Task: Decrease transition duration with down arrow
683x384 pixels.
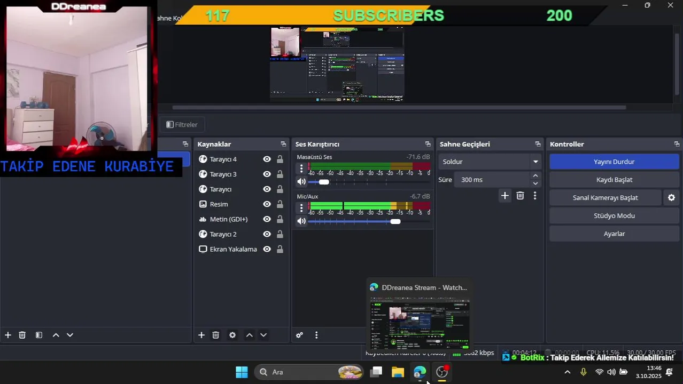Action: point(535,183)
